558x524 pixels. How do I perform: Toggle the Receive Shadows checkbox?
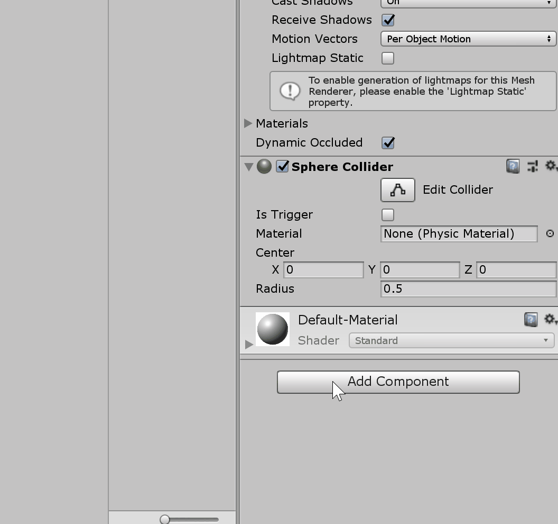click(388, 20)
